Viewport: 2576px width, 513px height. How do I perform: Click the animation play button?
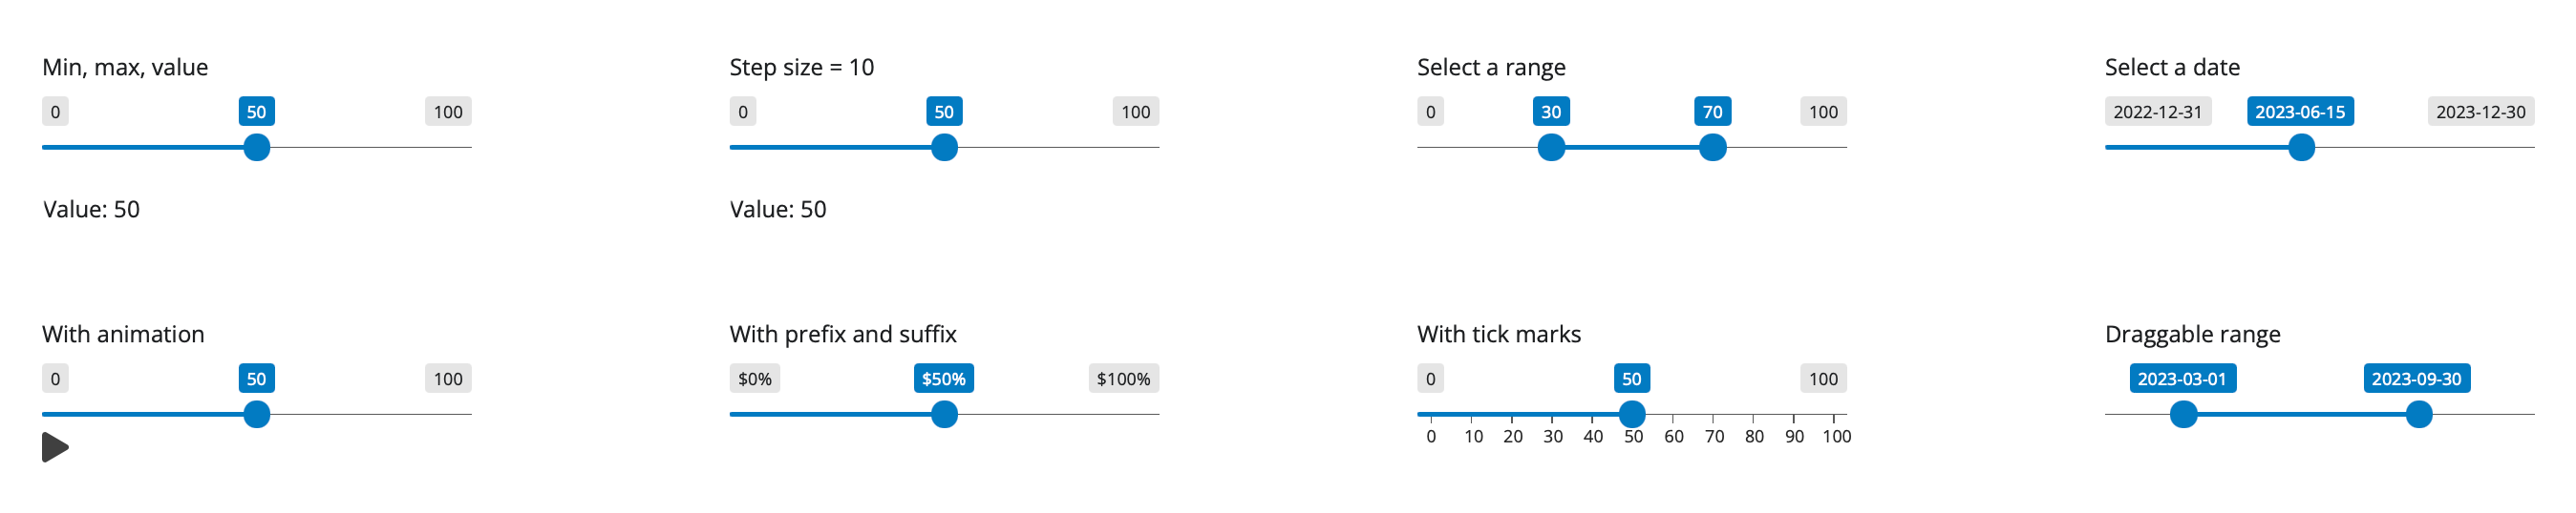pos(55,447)
